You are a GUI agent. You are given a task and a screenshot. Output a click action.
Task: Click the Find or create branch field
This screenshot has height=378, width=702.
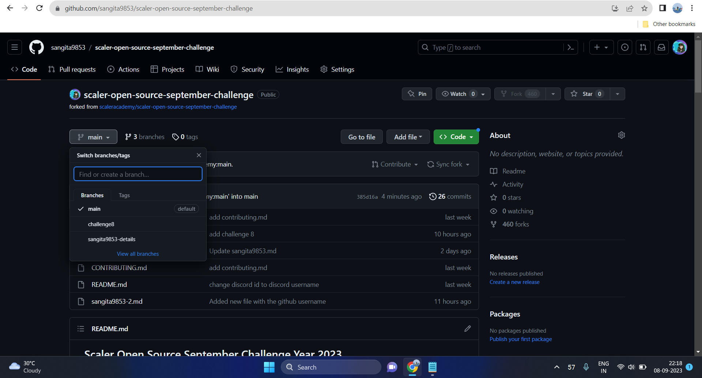point(138,174)
